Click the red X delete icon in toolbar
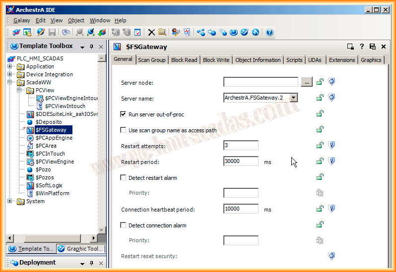 click(151, 32)
